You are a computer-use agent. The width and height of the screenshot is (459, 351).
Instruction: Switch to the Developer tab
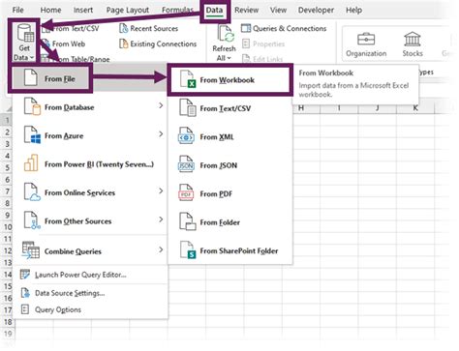tap(316, 10)
